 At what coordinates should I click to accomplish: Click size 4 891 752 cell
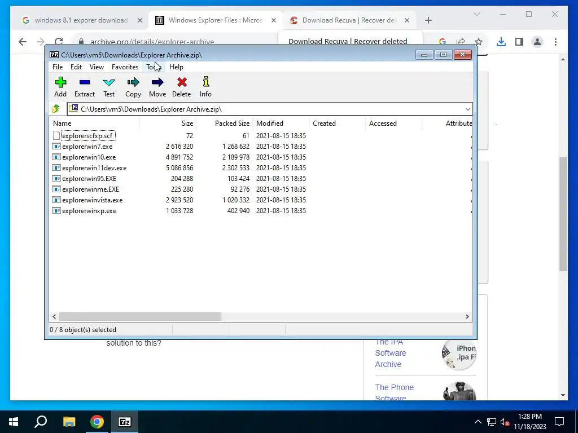coord(179,157)
